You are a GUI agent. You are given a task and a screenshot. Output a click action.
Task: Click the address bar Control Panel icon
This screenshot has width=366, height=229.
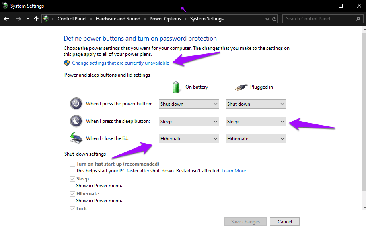click(46, 18)
